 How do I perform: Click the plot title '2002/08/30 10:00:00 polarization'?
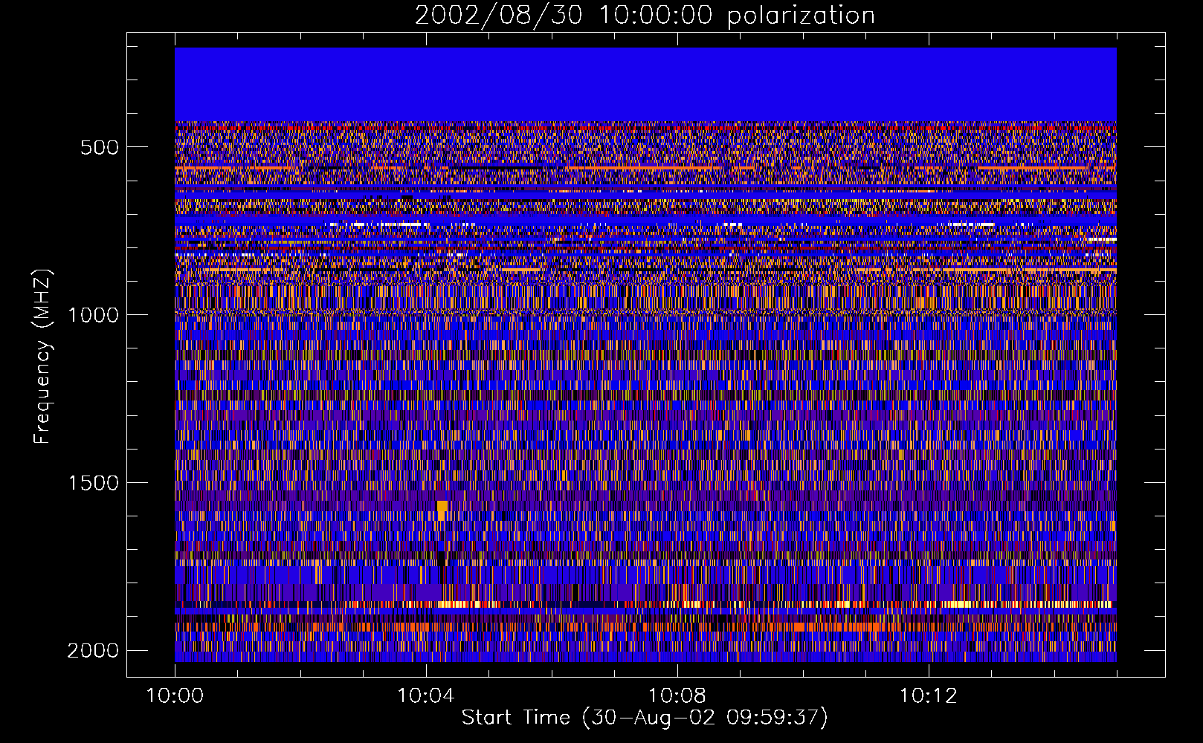click(645, 15)
